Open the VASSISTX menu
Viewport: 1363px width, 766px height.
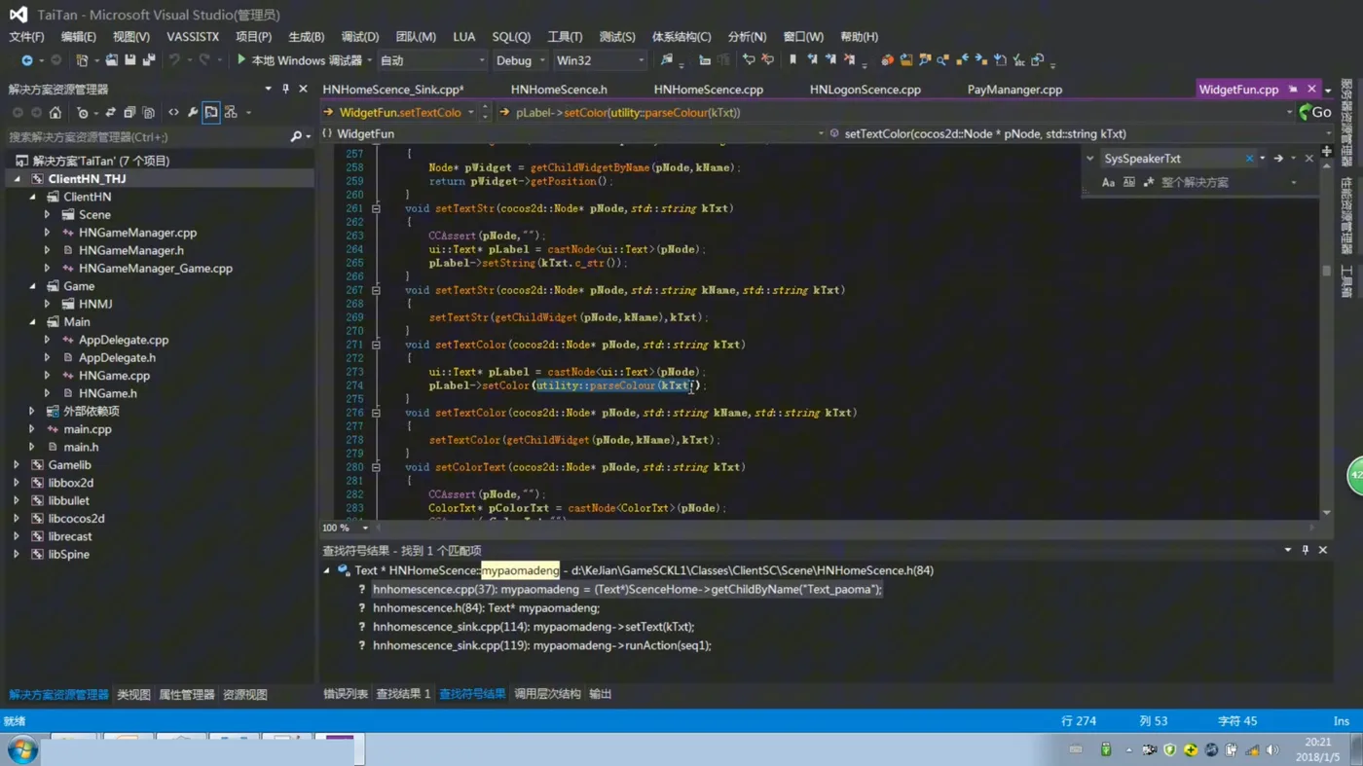193,37
